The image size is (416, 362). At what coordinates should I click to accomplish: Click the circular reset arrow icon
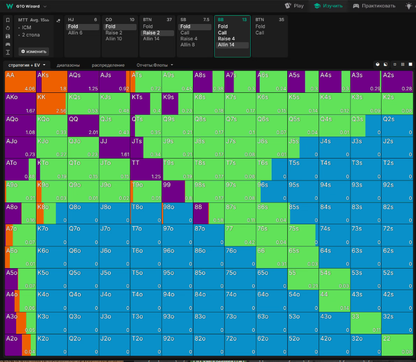8,28
